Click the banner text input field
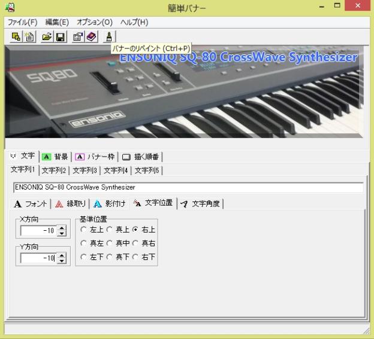 click(188, 187)
